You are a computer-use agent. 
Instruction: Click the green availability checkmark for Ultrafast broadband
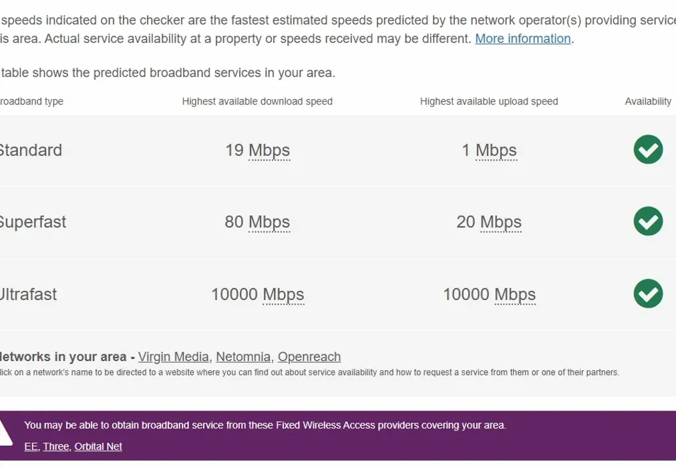click(647, 294)
